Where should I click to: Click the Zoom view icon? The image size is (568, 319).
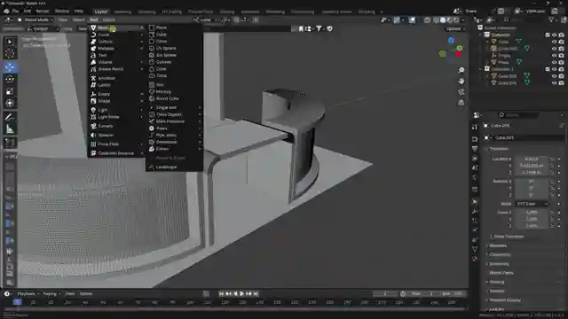(x=461, y=71)
